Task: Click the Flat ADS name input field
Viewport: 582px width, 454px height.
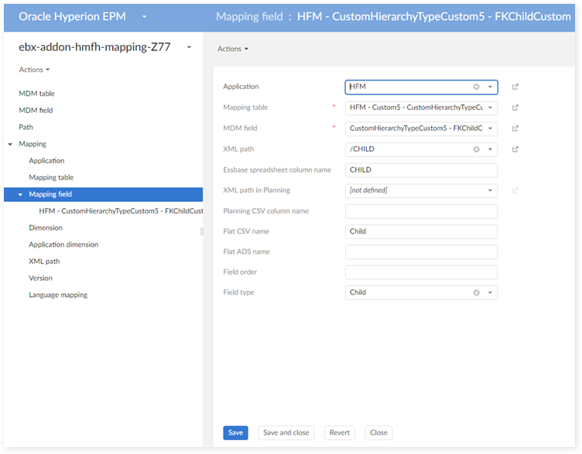Action: pyautogui.click(x=421, y=252)
